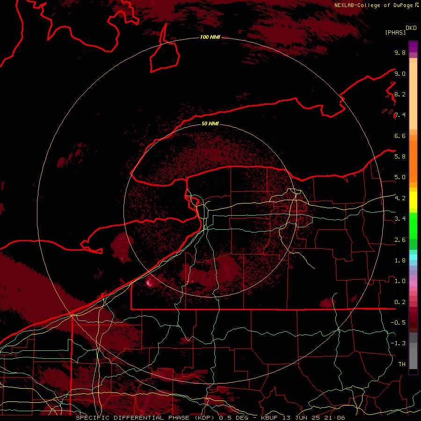The height and width of the screenshot is (421, 421).
Task: Click the 1.8 scale value
Action: (400, 261)
